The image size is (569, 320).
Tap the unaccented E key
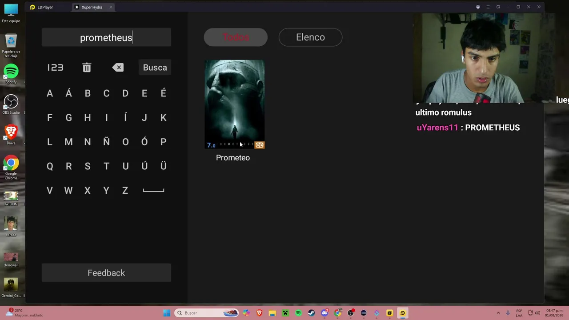point(144,93)
